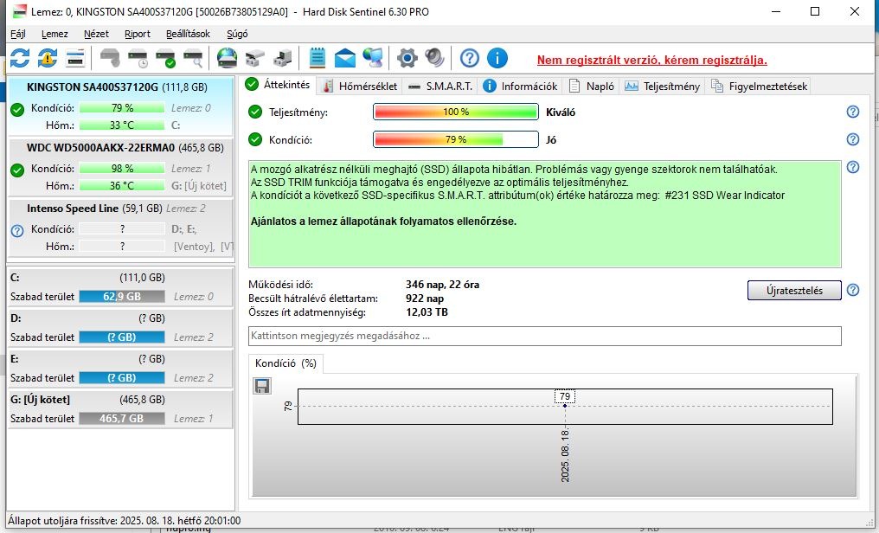The image size is (879, 533).
Task: Click the blue info circle toolbar icon
Action: pos(497,58)
